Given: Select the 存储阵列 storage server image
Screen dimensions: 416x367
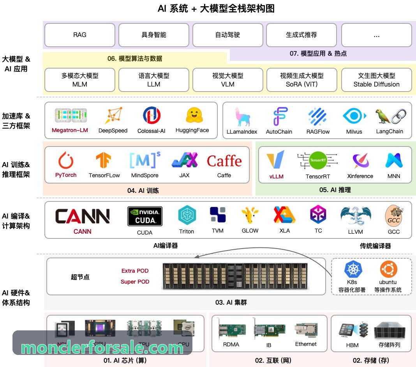Looking at the screenshot, I should point(390,330).
